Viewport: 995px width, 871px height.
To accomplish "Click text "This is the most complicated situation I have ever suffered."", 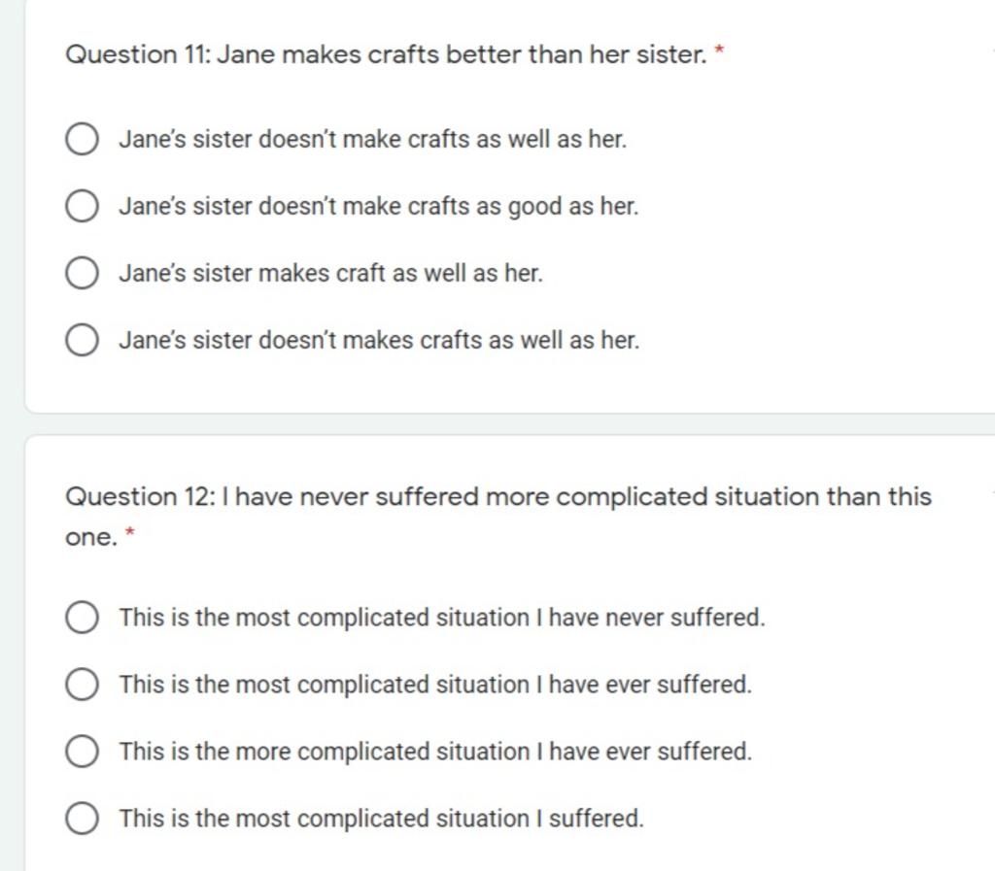I will [435, 685].
